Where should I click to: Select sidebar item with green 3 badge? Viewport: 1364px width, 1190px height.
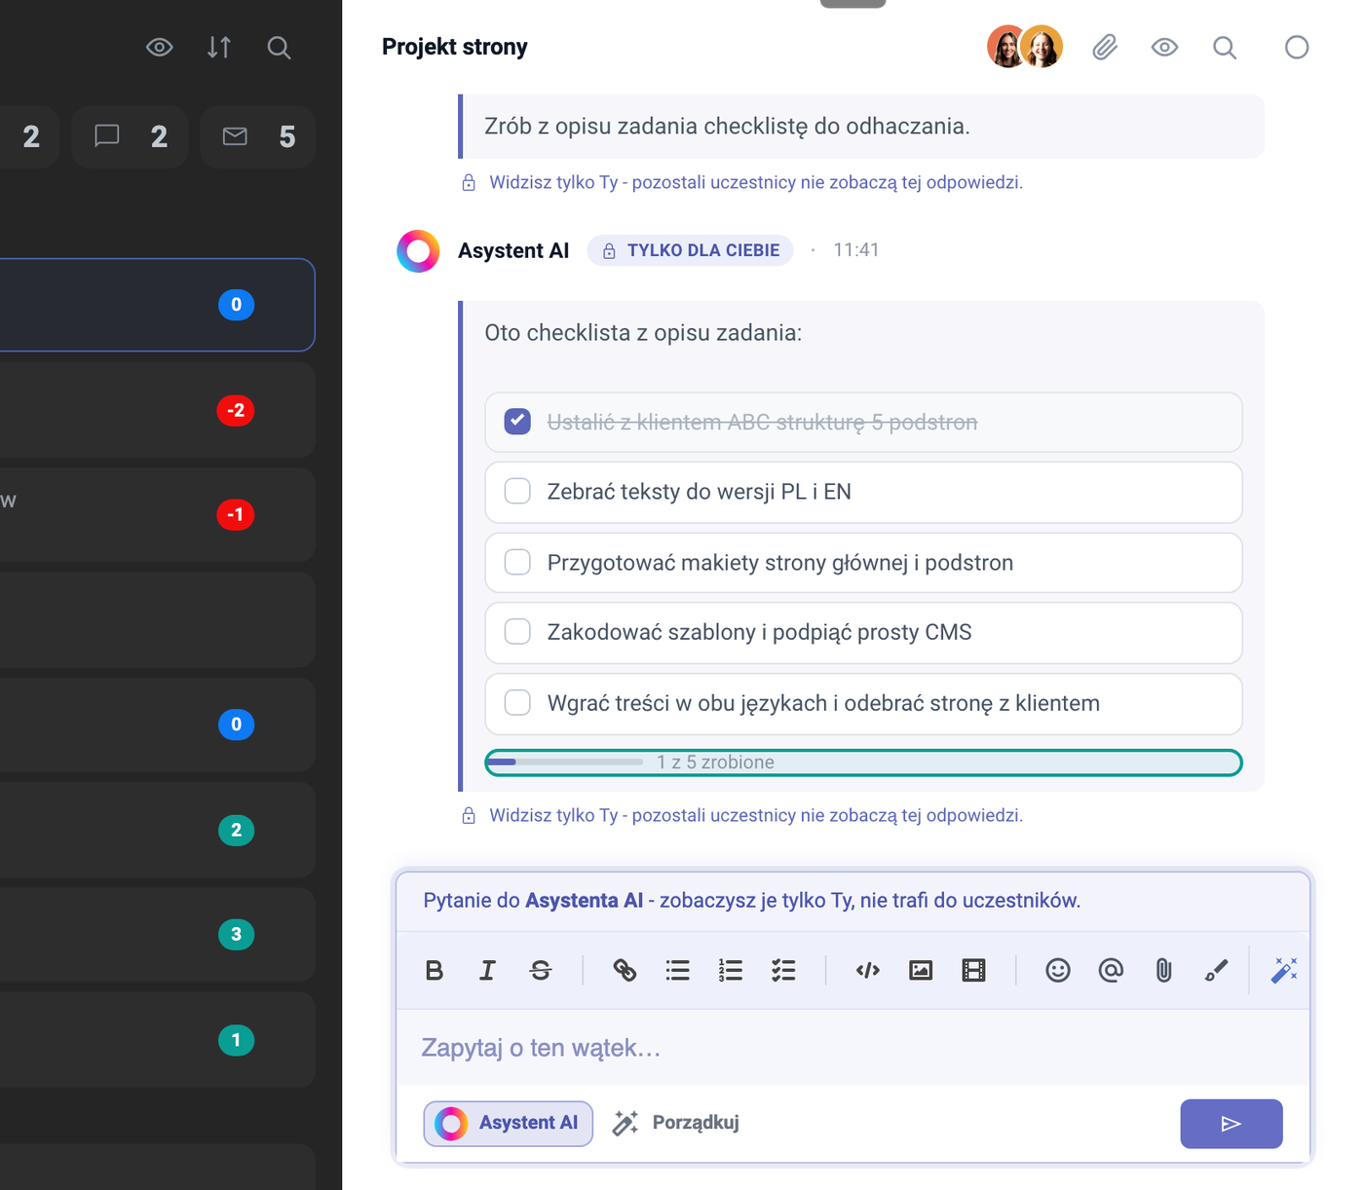pyautogui.click(x=157, y=935)
